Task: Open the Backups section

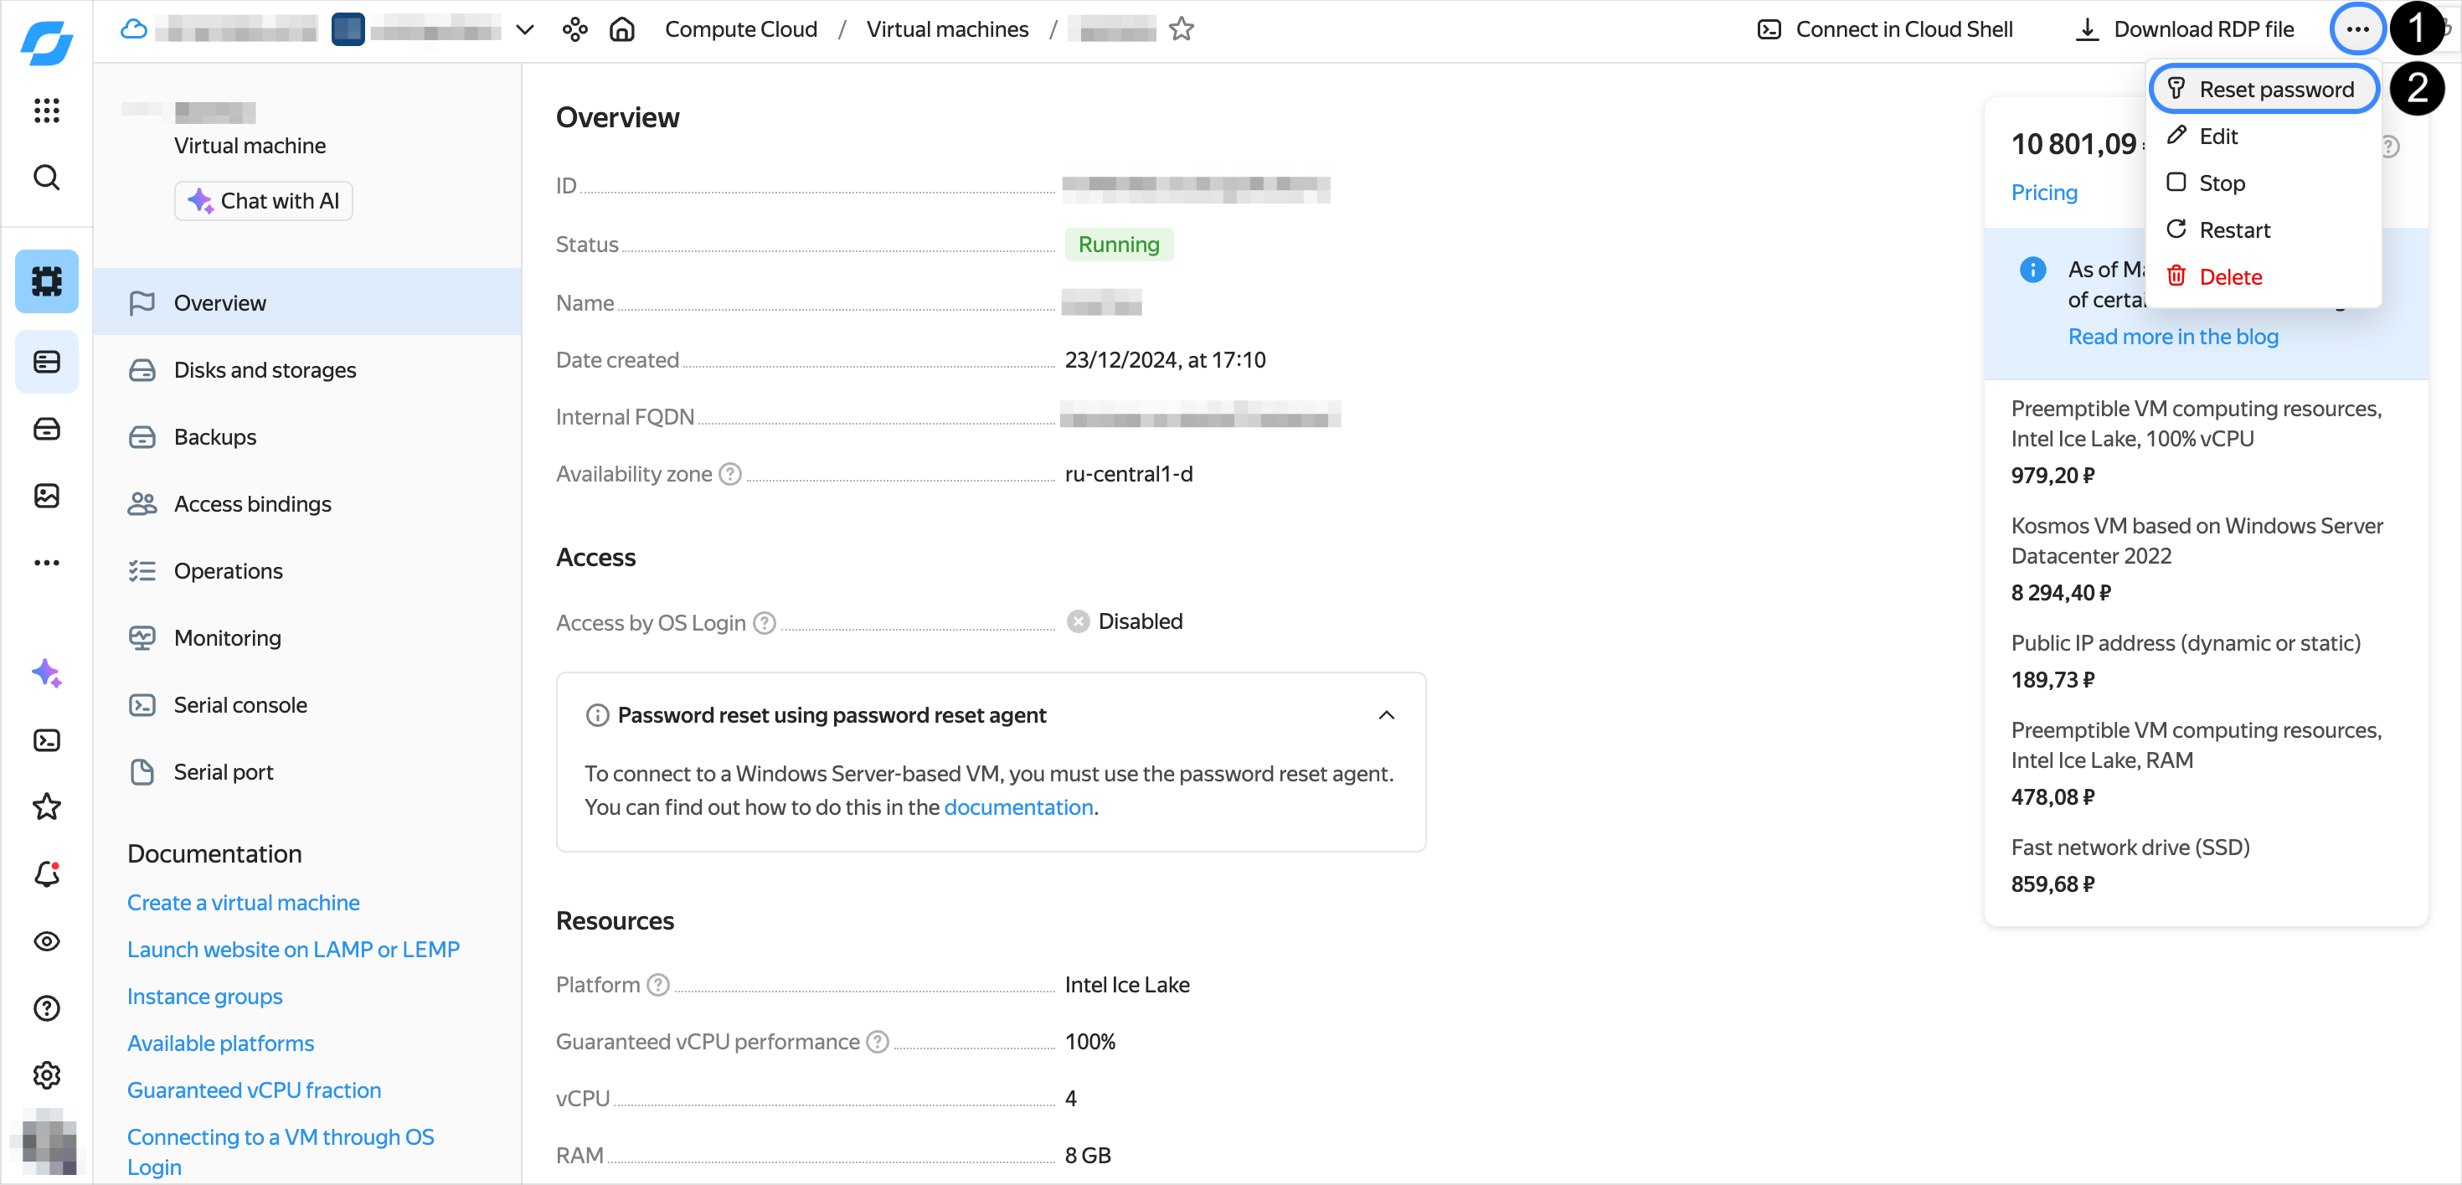Action: (308, 436)
